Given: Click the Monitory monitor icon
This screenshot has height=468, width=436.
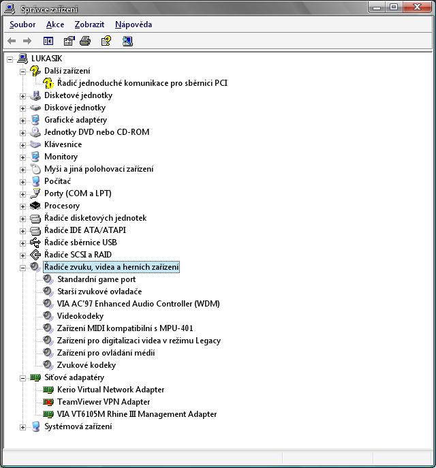Looking at the screenshot, I should (35, 157).
